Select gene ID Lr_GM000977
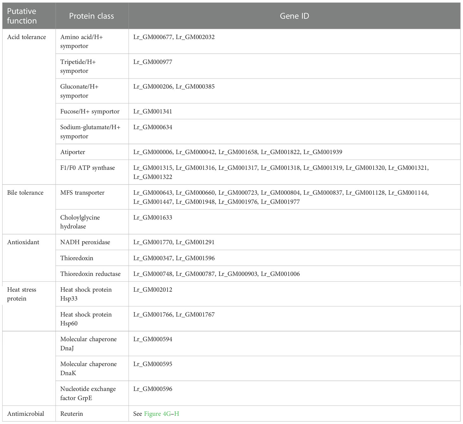The image size is (463, 424). [153, 62]
